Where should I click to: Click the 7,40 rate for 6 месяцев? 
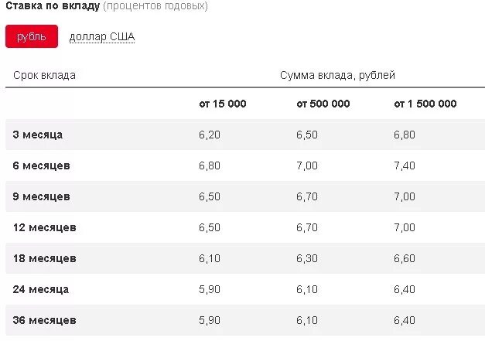pos(405,165)
